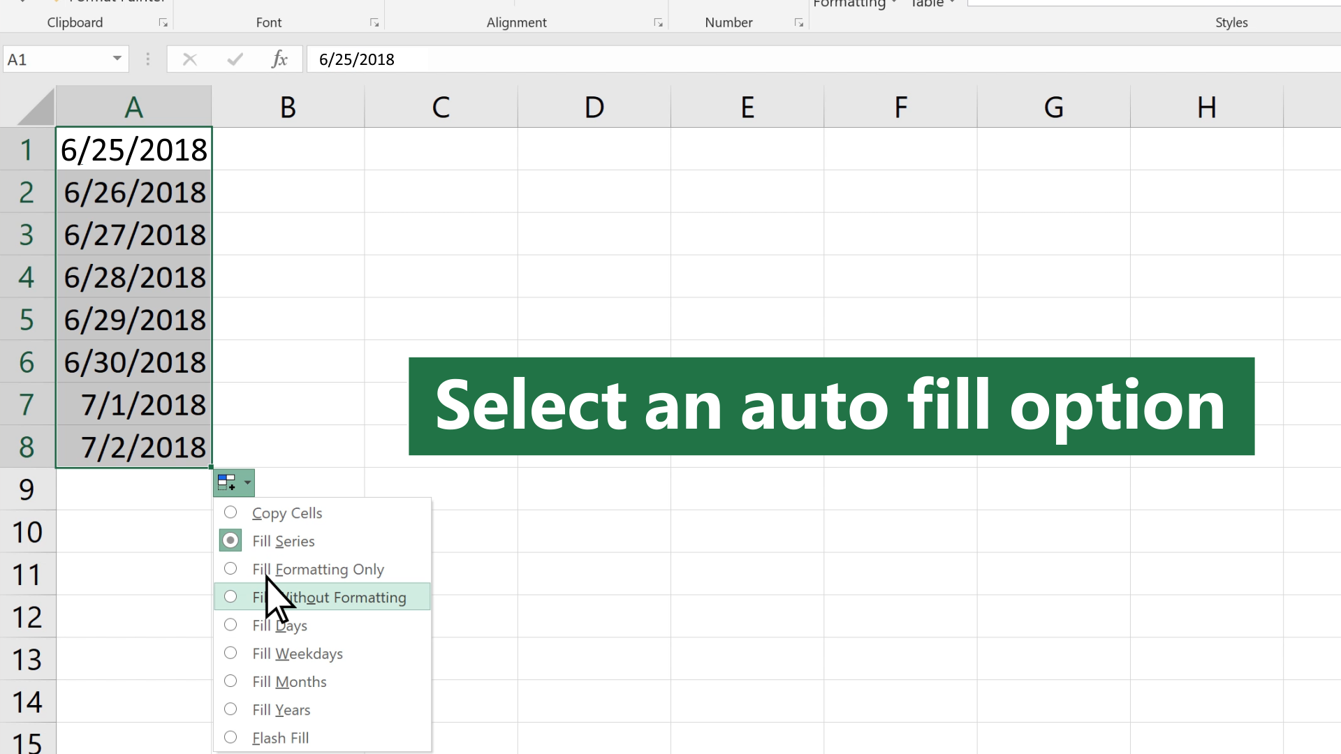Click cell containing 6/26/2018
The image size is (1341, 754).
(x=133, y=192)
